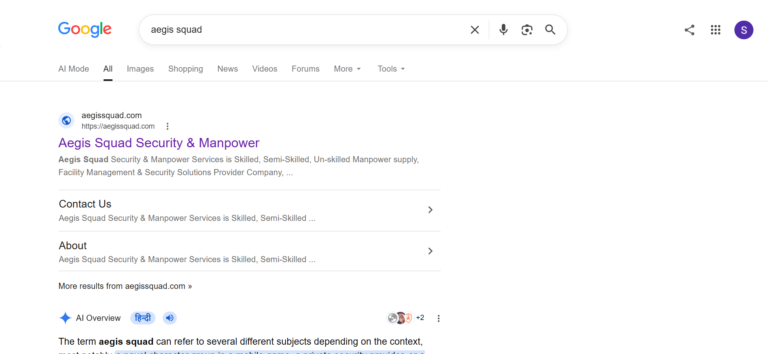768x354 pixels.
Task: Click More results from aegissquad.com
Action: point(125,286)
